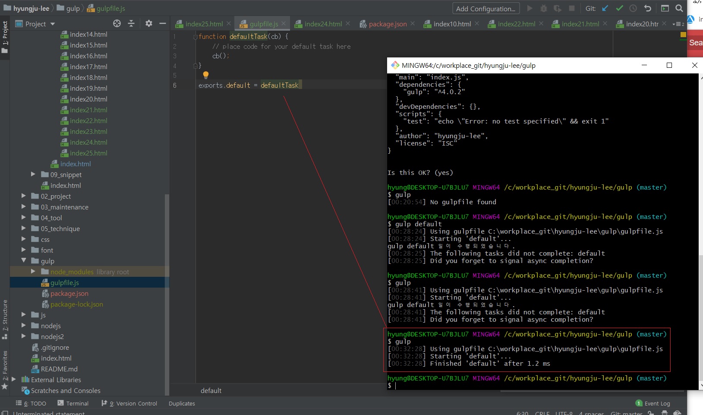Click the yellow lightbulb quick-fix icon
The height and width of the screenshot is (415, 703).
[206, 75]
